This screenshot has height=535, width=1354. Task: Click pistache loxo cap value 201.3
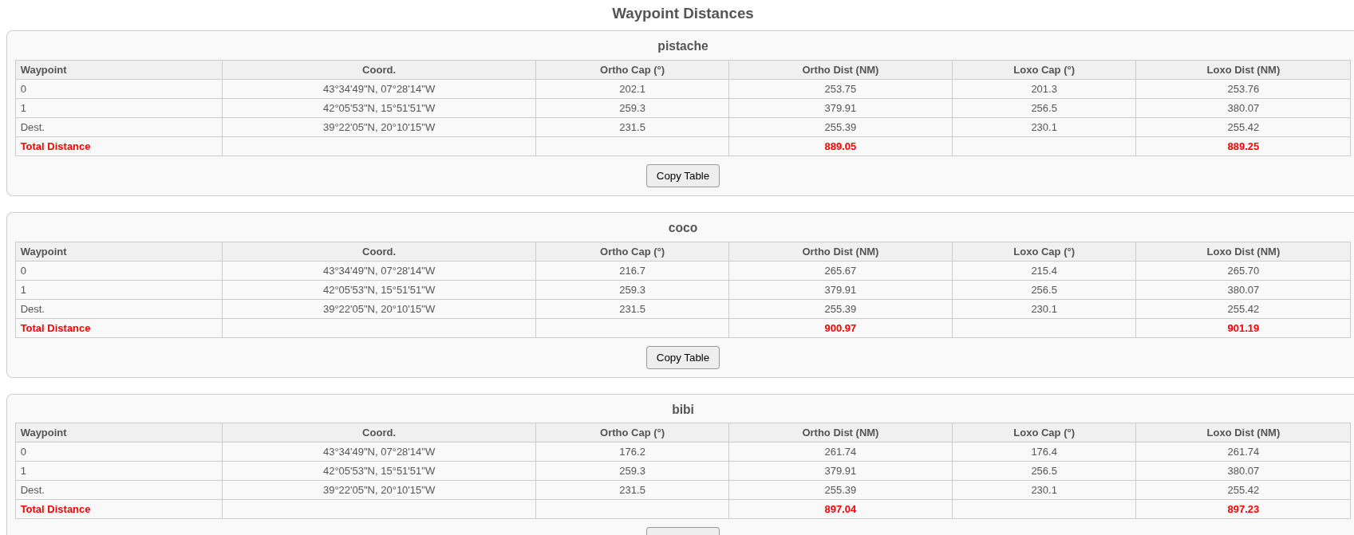(x=1044, y=89)
